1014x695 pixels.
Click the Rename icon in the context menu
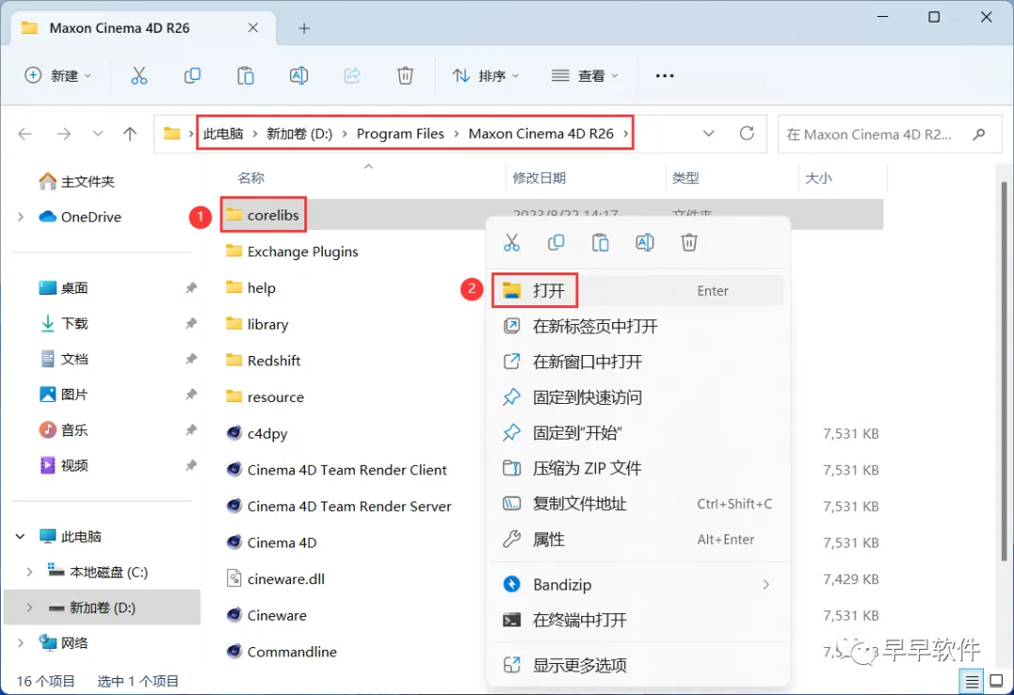point(645,242)
